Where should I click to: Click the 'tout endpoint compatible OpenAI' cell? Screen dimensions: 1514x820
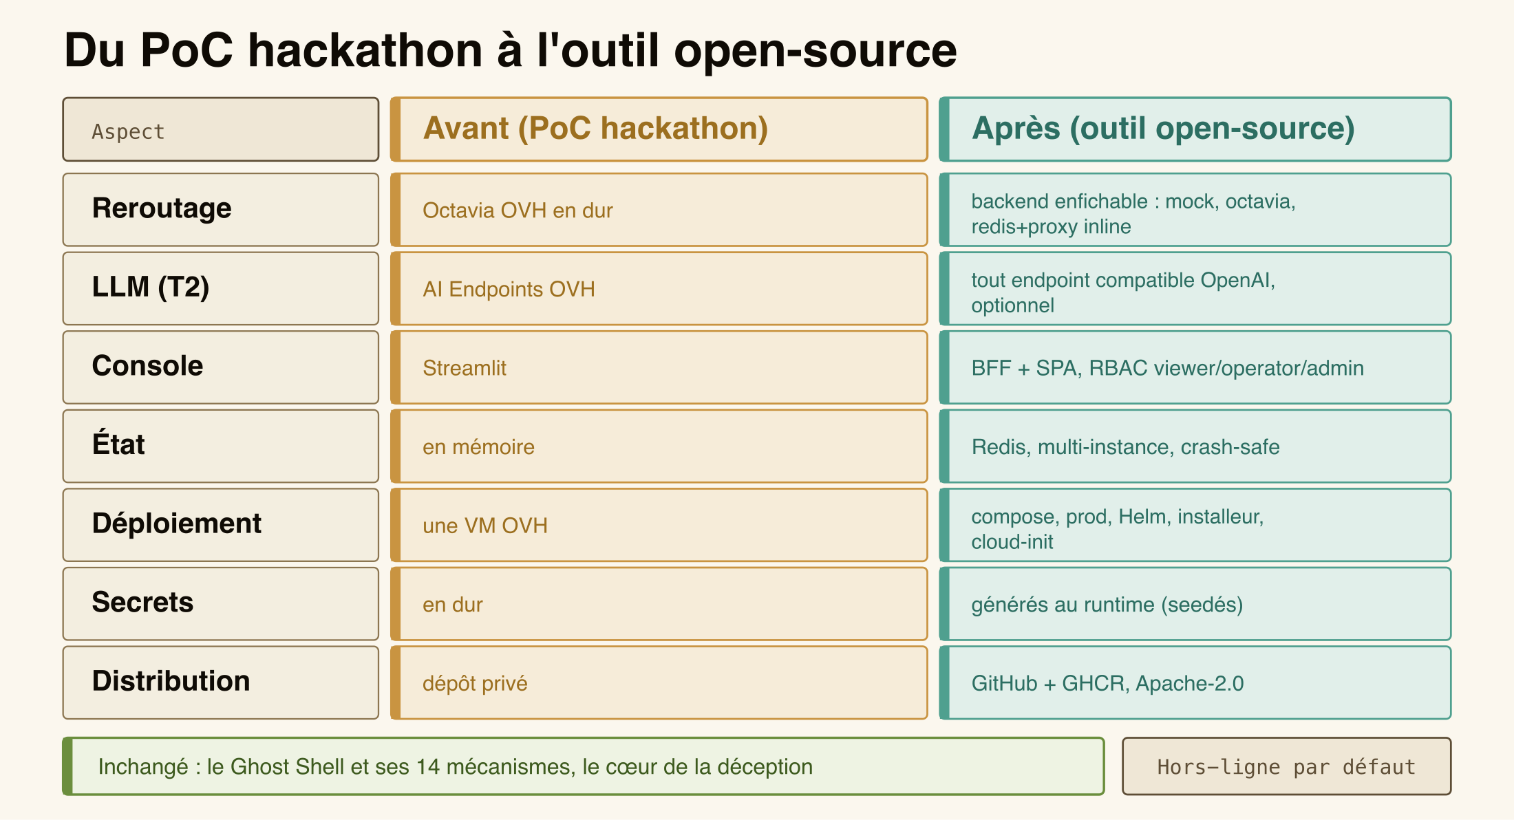pyautogui.click(x=1195, y=288)
